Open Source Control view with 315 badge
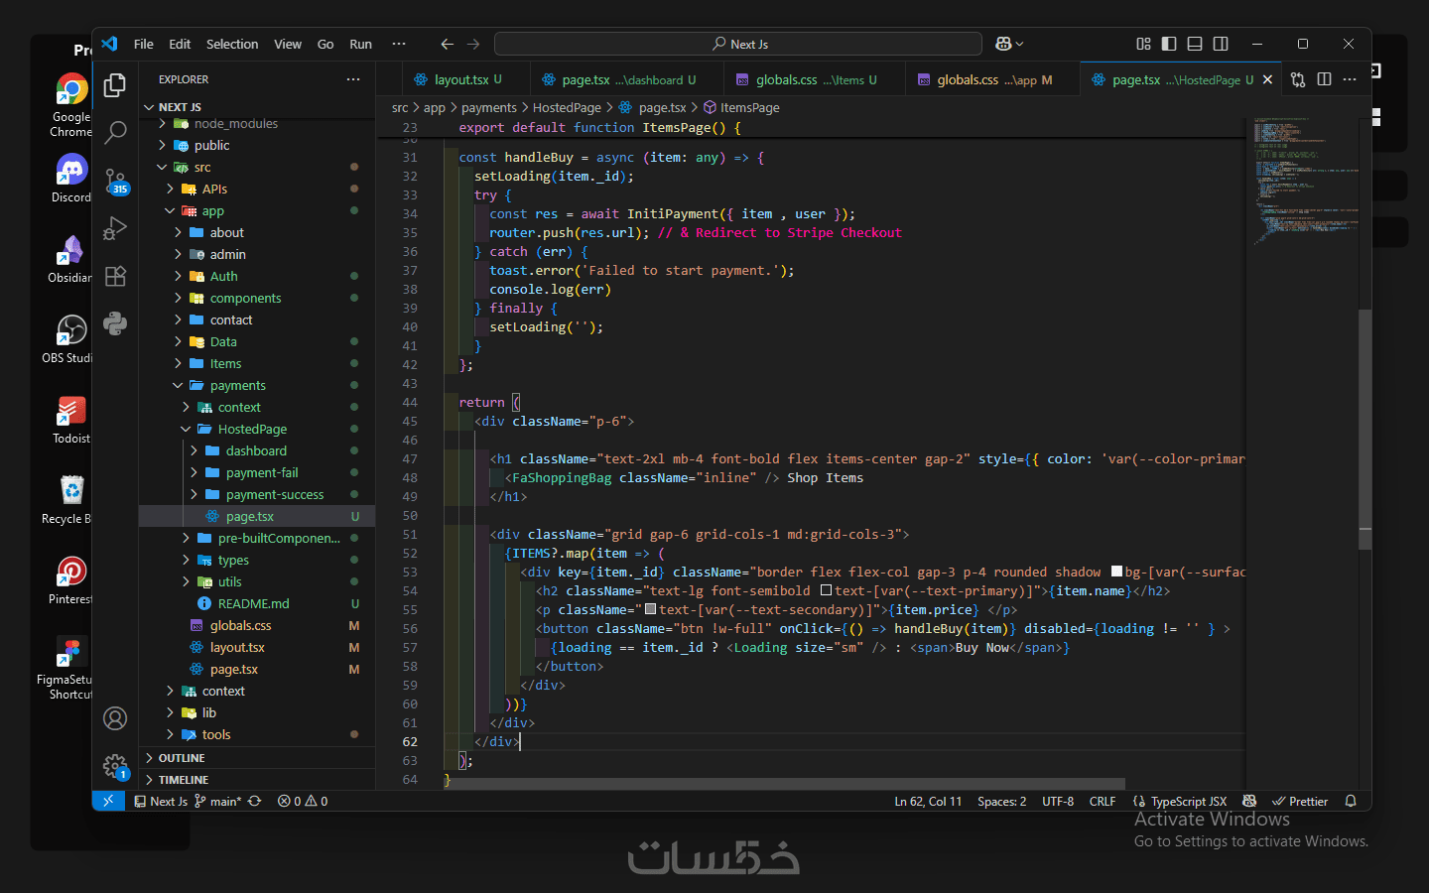The width and height of the screenshot is (1429, 893). (115, 180)
